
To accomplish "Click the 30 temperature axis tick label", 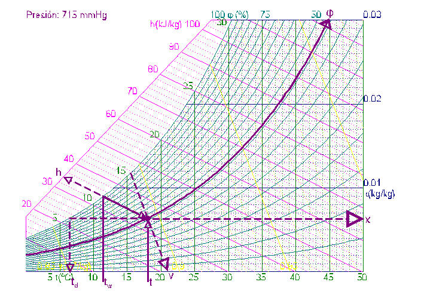I will pos(227,277).
